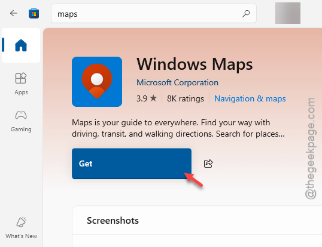Open the Gaming section in sidebar

21,121
